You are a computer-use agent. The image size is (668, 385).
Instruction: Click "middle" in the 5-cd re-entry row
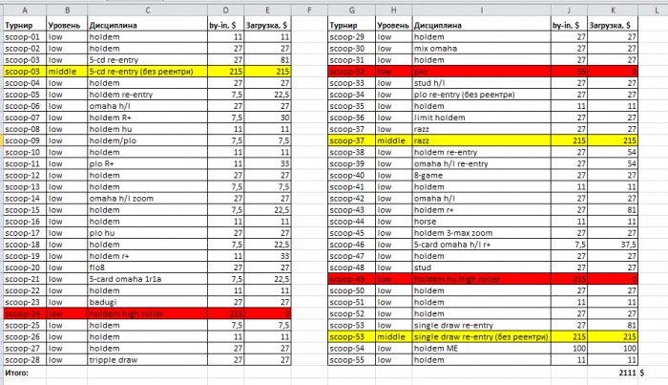click(62, 72)
